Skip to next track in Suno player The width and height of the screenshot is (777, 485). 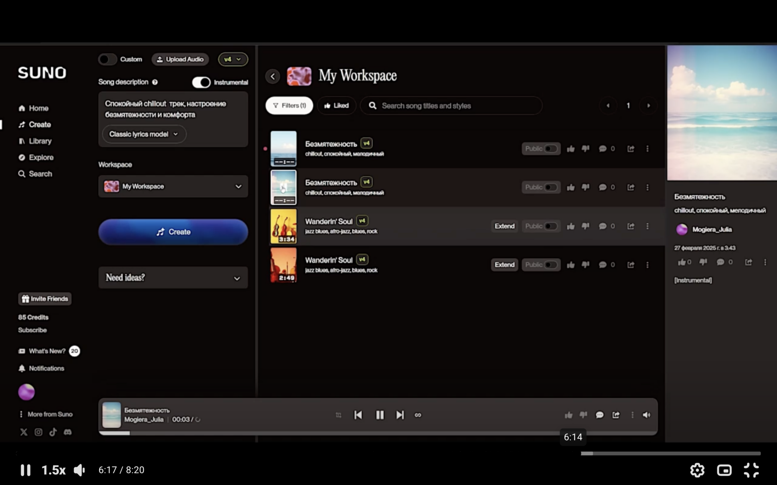pyautogui.click(x=400, y=415)
